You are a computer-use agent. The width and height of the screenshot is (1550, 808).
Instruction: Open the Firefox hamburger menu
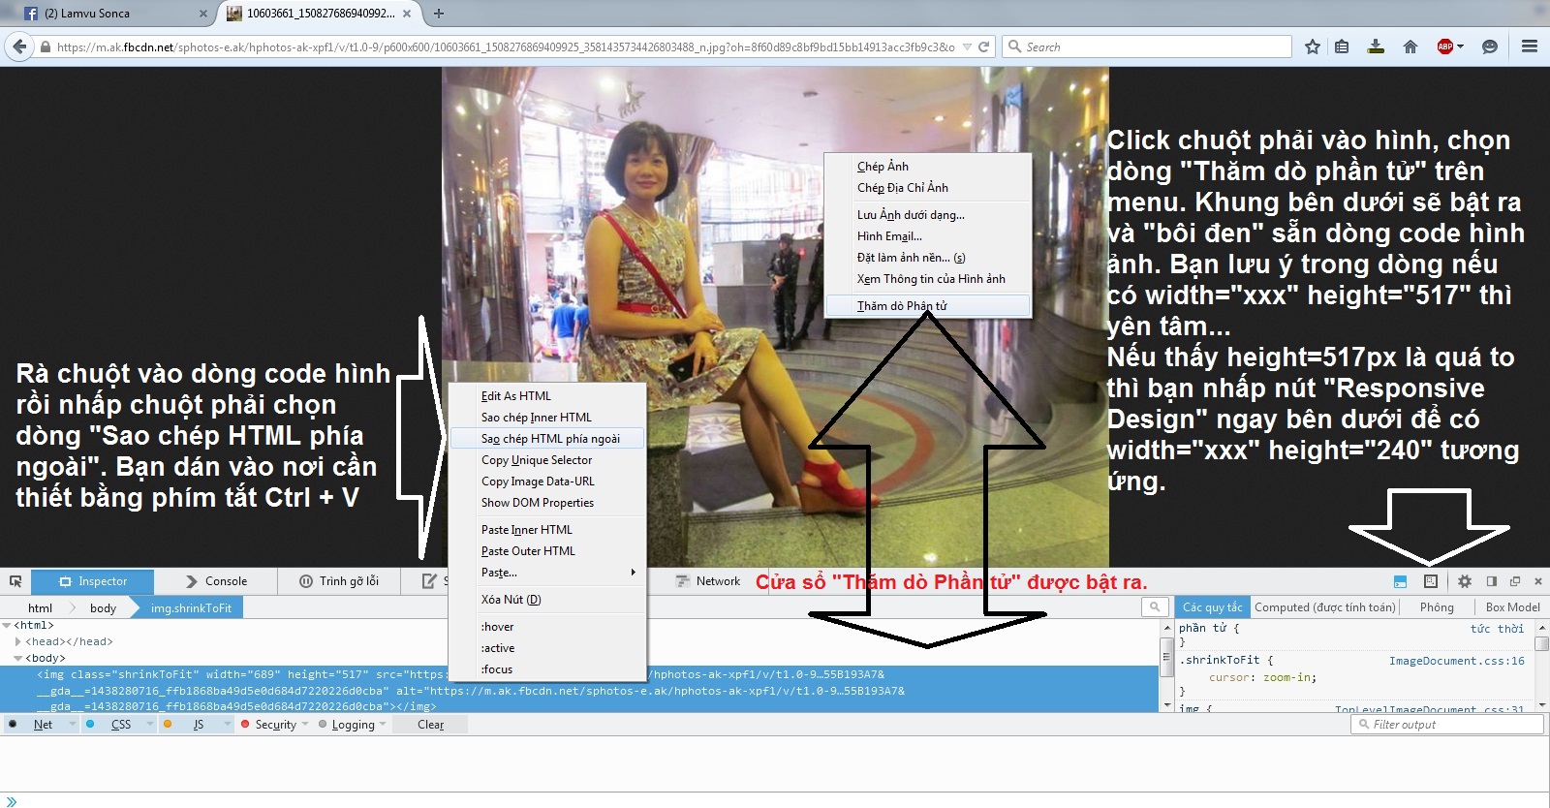pos(1530,47)
